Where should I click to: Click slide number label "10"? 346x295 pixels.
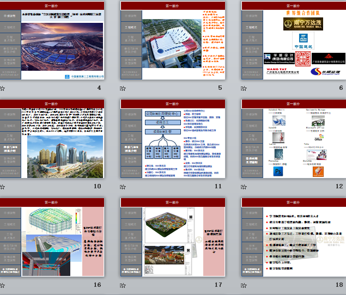98,186
